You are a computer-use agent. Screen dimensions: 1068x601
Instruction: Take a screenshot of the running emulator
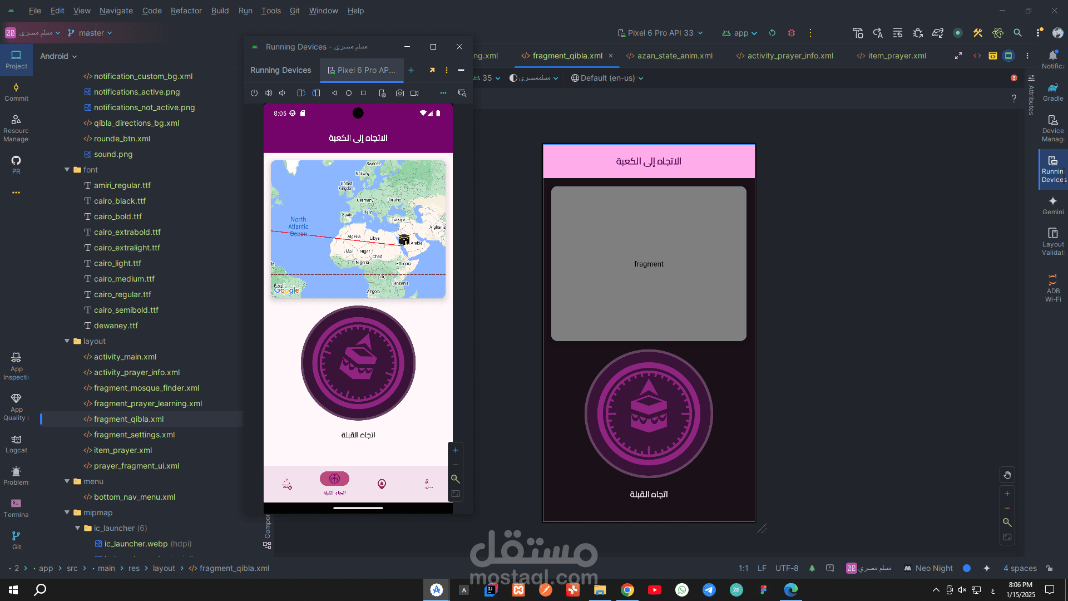[x=399, y=93]
